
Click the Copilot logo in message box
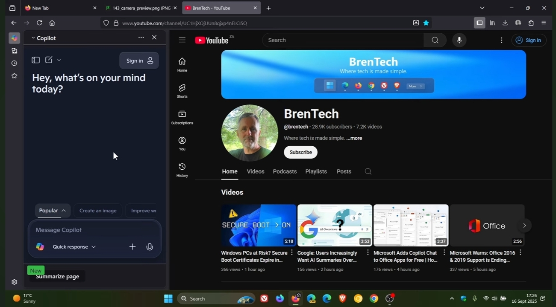pyautogui.click(x=40, y=246)
